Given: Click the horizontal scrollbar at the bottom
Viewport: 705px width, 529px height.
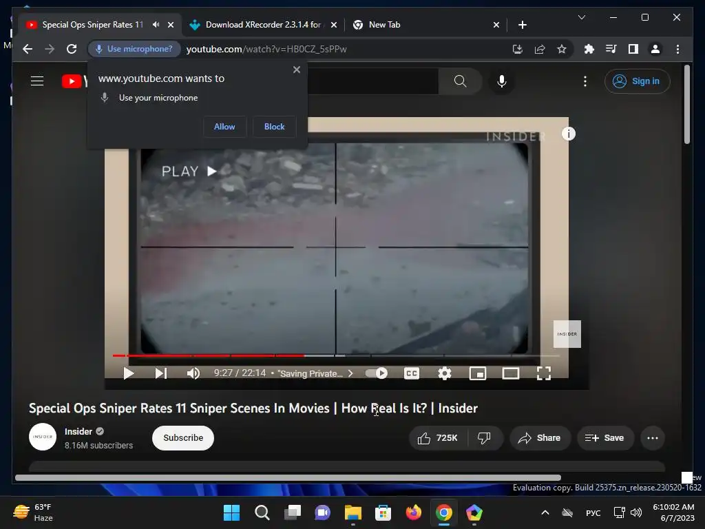Looking at the screenshot, I should coord(288,477).
